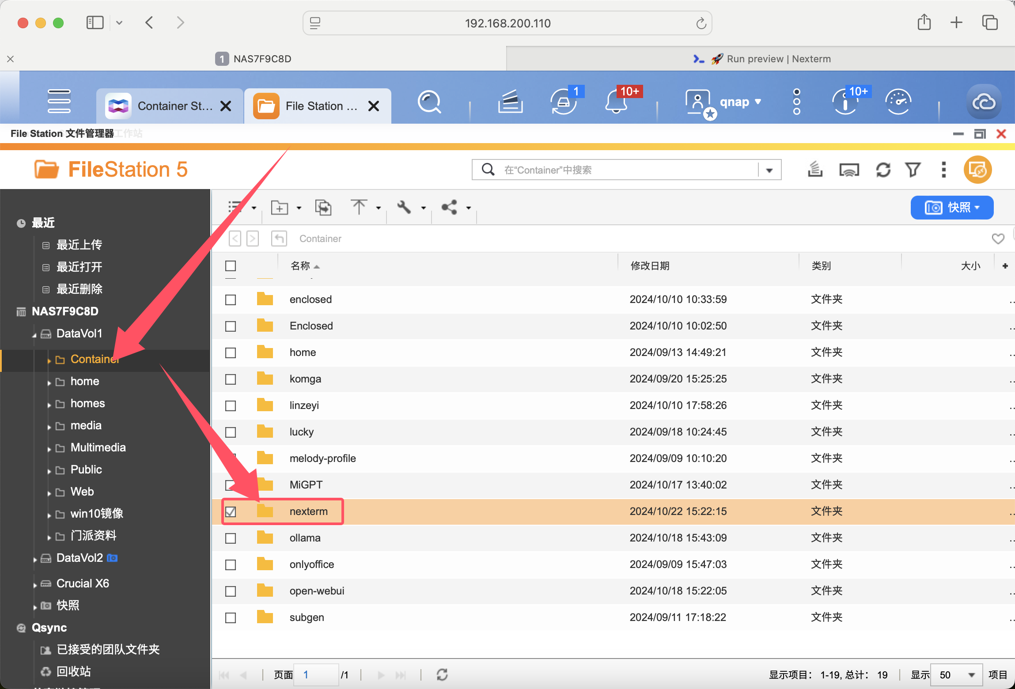The width and height of the screenshot is (1015, 689).
Task: Open the notifications bell icon
Action: (x=616, y=102)
